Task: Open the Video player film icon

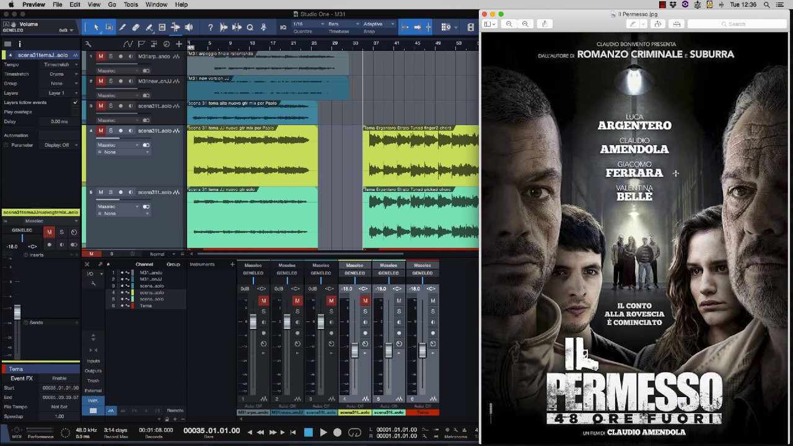Action: (471, 27)
